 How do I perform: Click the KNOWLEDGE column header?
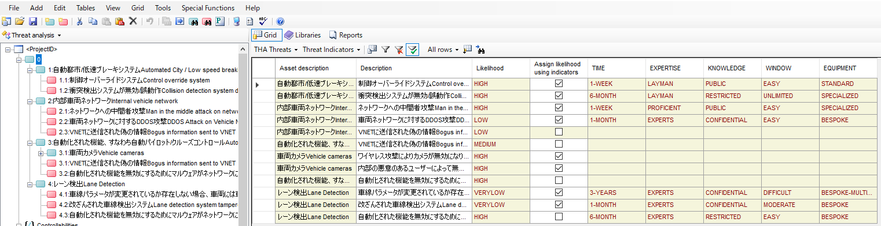(x=732, y=68)
